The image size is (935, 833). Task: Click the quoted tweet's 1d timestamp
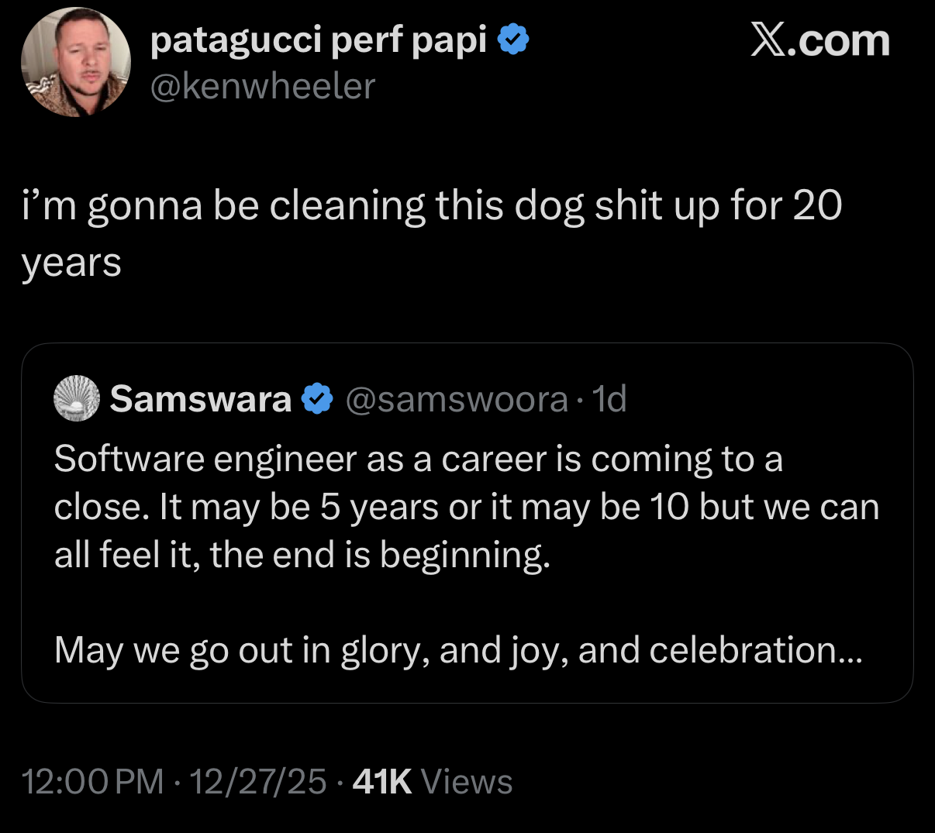(x=609, y=399)
